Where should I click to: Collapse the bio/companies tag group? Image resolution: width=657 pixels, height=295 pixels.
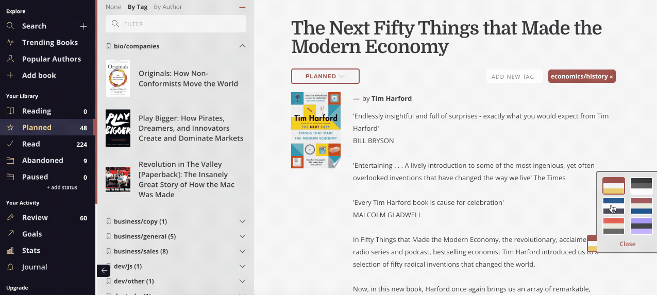242,46
